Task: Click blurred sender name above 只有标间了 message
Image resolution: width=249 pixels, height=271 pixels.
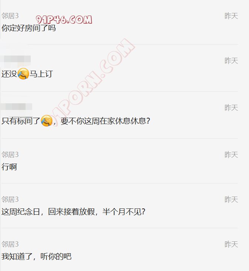Action: tap(16, 107)
